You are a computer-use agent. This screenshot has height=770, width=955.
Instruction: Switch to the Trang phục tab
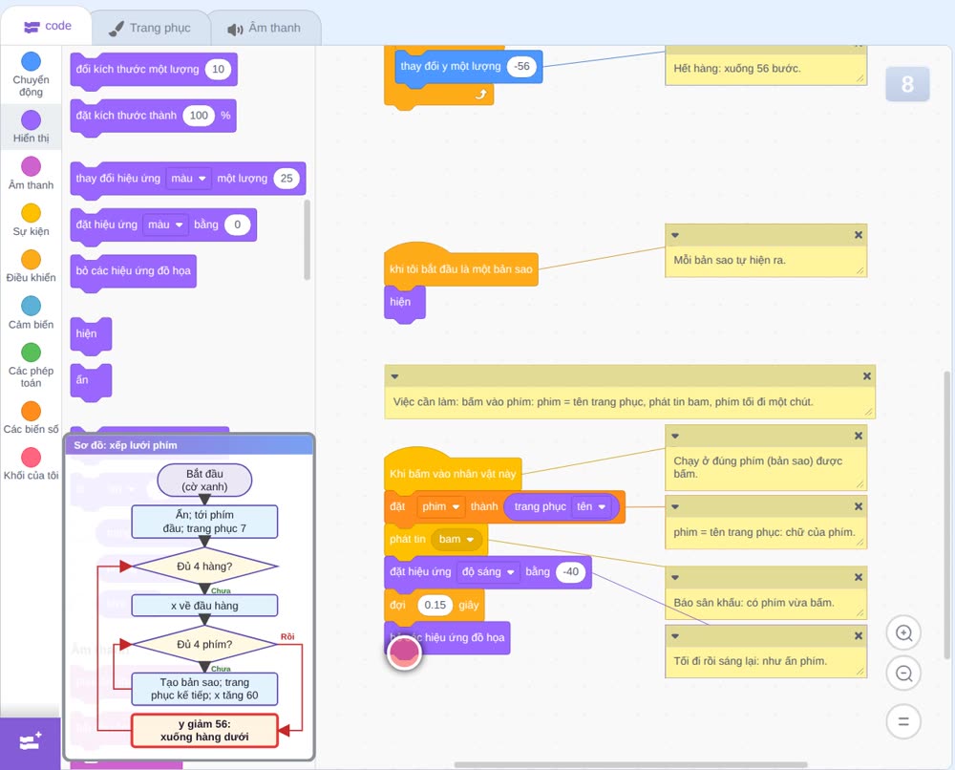[150, 28]
